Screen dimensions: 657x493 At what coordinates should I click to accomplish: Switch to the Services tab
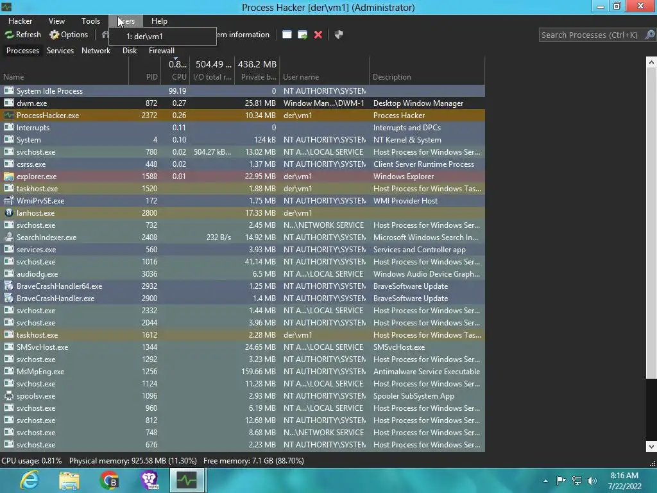[60, 50]
